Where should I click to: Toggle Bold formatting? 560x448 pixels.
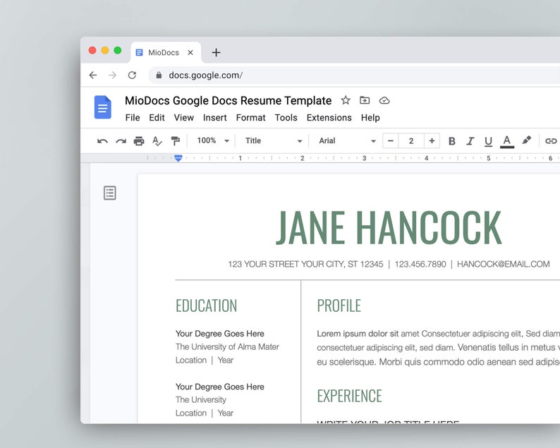tap(452, 141)
